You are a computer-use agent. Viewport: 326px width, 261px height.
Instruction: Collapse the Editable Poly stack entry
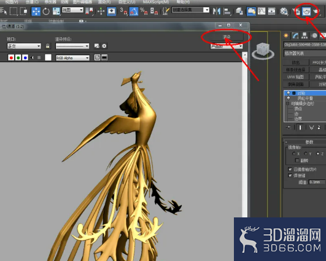(287, 103)
